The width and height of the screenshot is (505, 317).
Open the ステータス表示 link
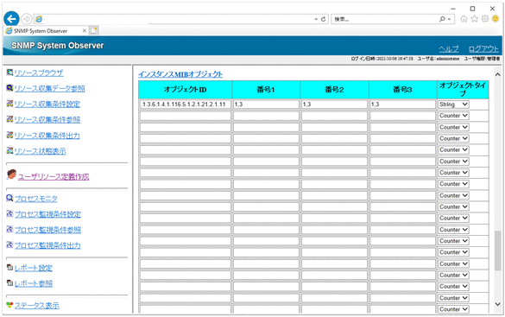37,306
